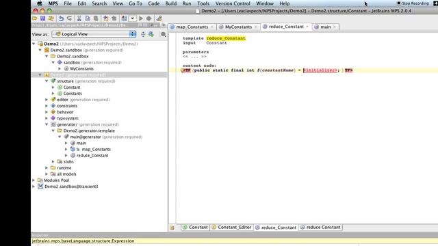Image resolution: width=438 pixels, height=246 pixels.
Task: Switch to the MyConstants editor tab
Action: 238,27
